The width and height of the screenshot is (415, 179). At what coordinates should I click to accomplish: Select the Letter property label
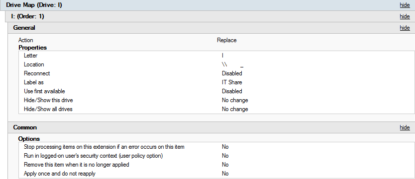(x=30, y=56)
